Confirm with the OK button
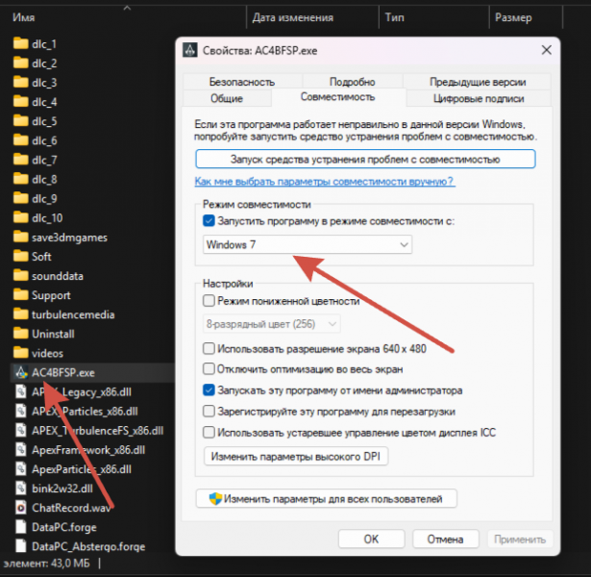 pos(371,539)
